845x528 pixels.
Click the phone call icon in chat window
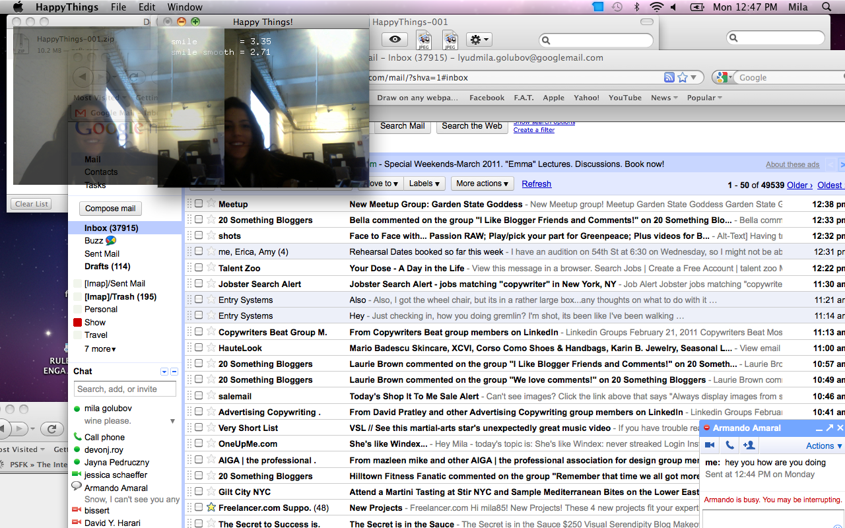(x=729, y=445)
